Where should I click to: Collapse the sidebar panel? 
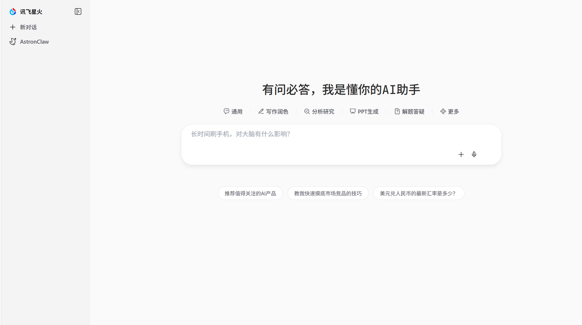click(78, 12)
